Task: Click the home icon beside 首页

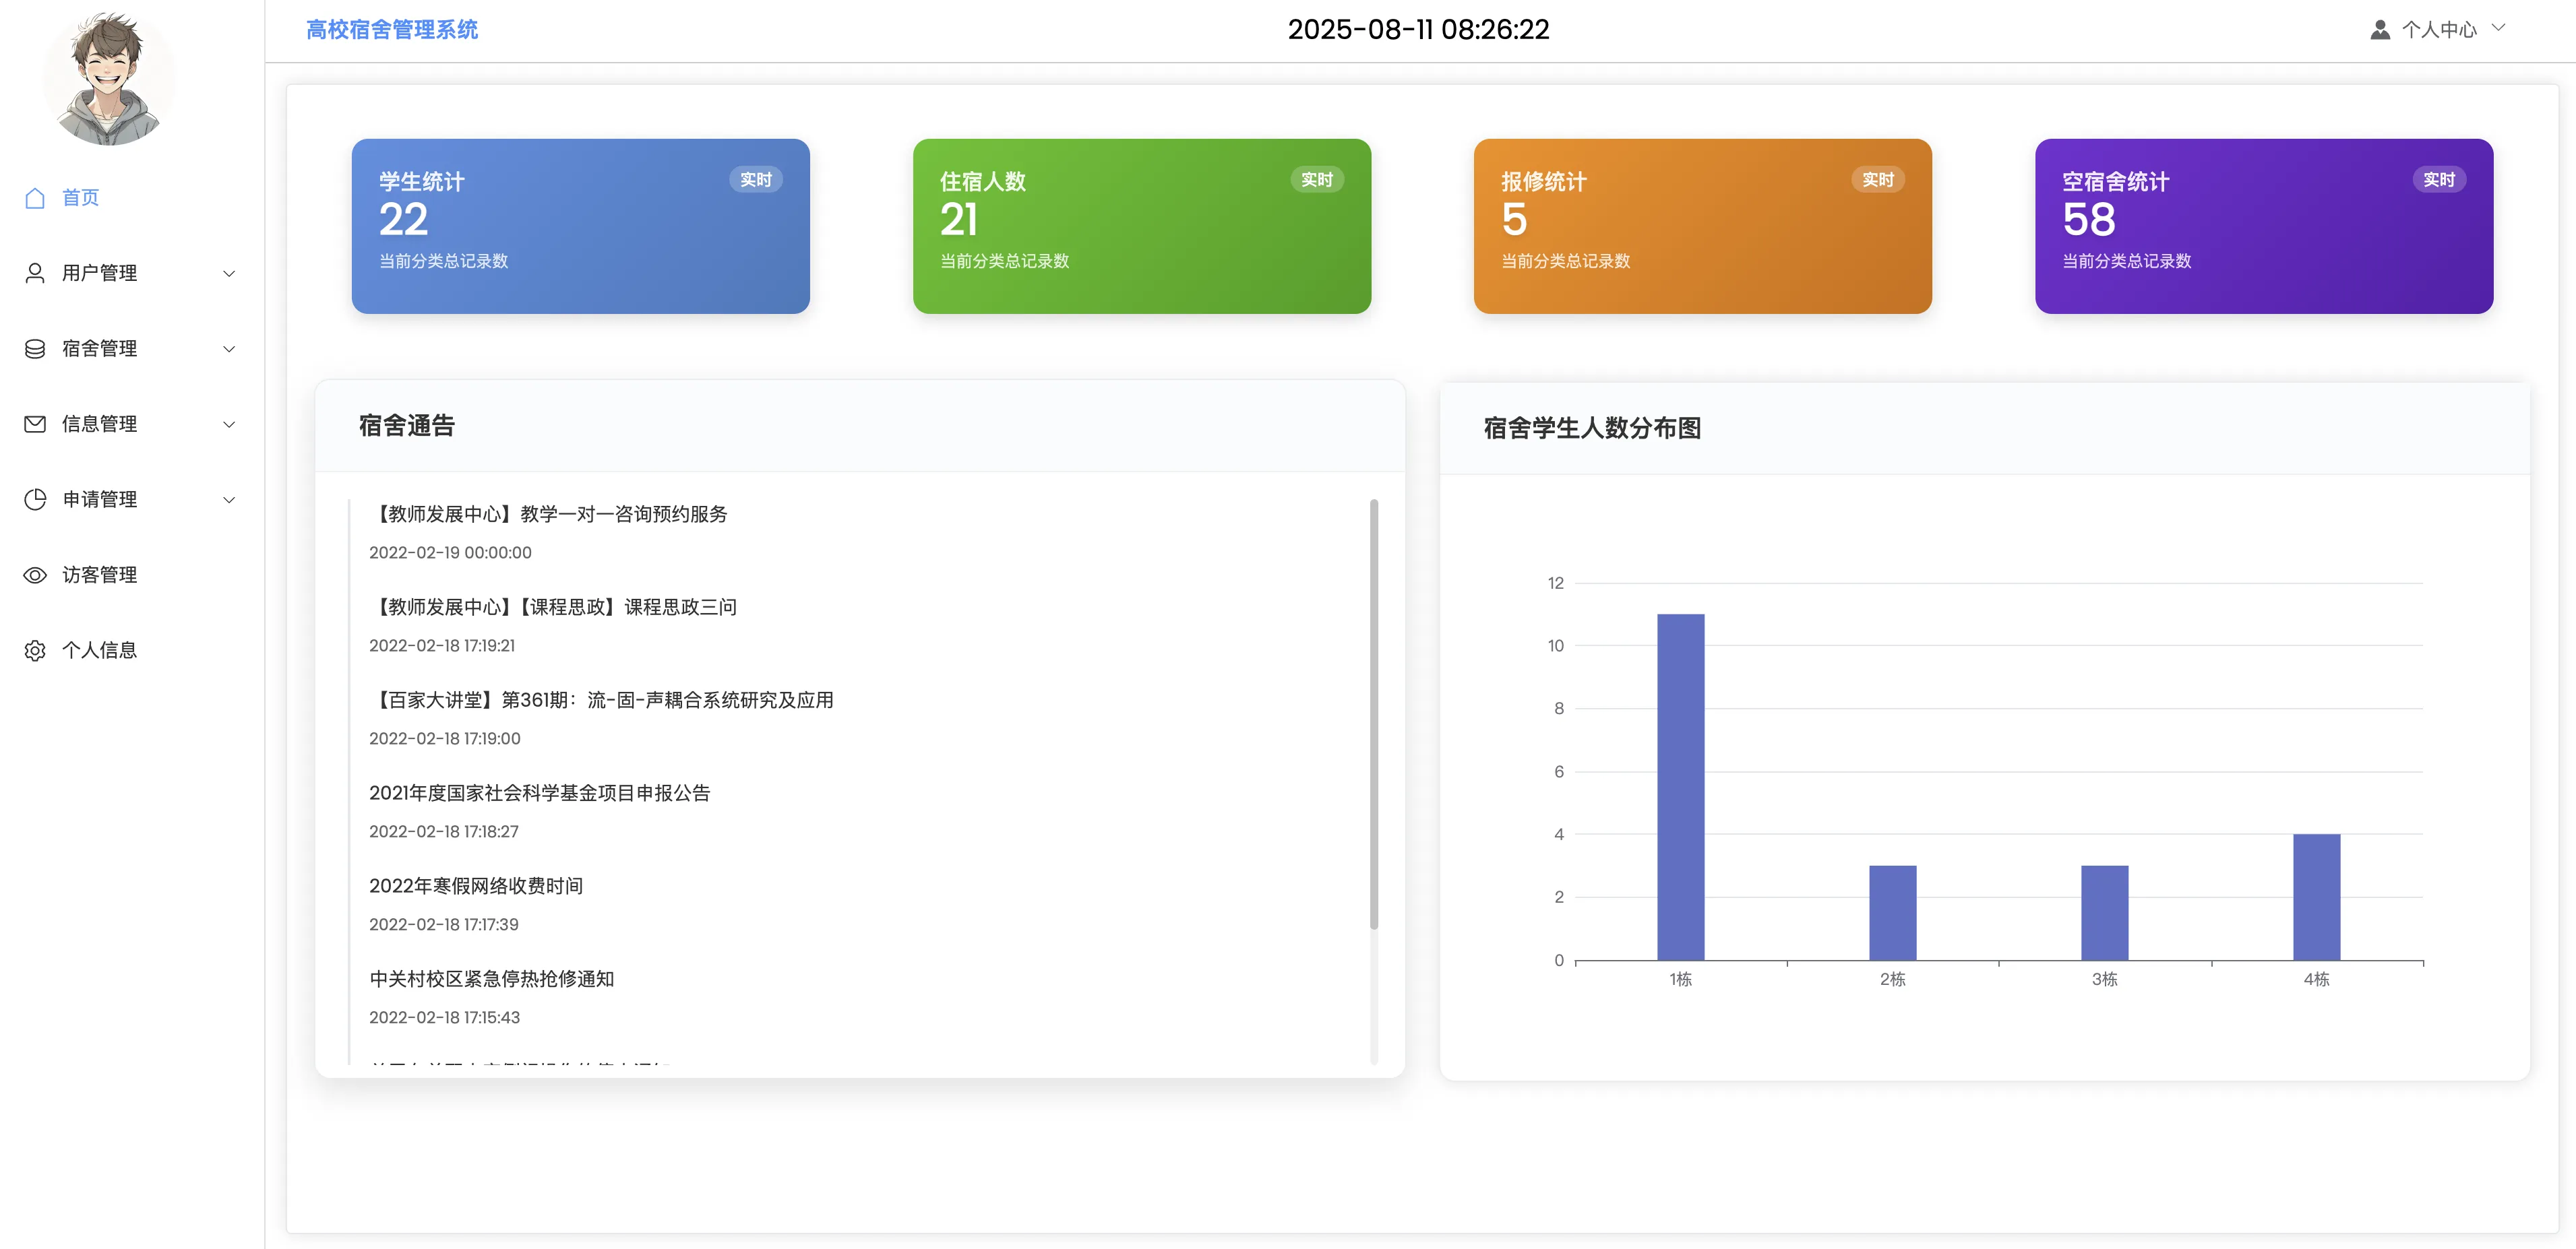Action: coord(35,198)
